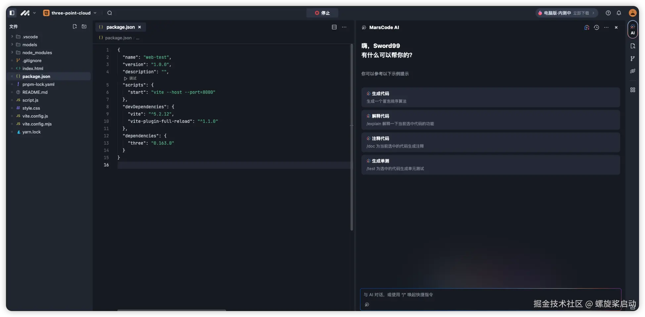The height and width of the screenshot is (317, 645).
Task: Close the package.json editor tab
Action: 140,27
